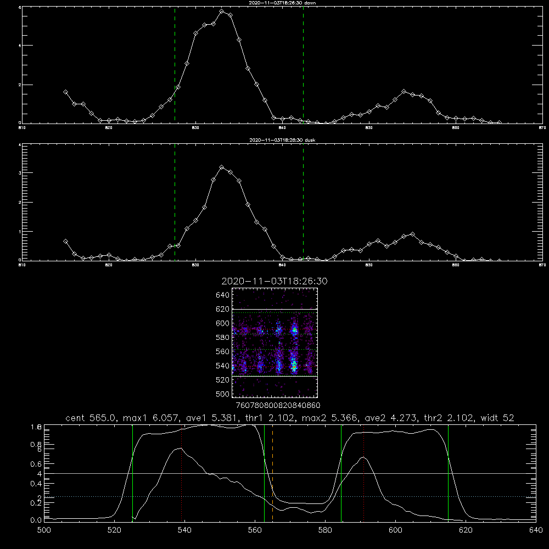This screenshot has height=549, width=549.
Task: Click the green vertical line near 585 in bottom plot
Action: [341, 473]
